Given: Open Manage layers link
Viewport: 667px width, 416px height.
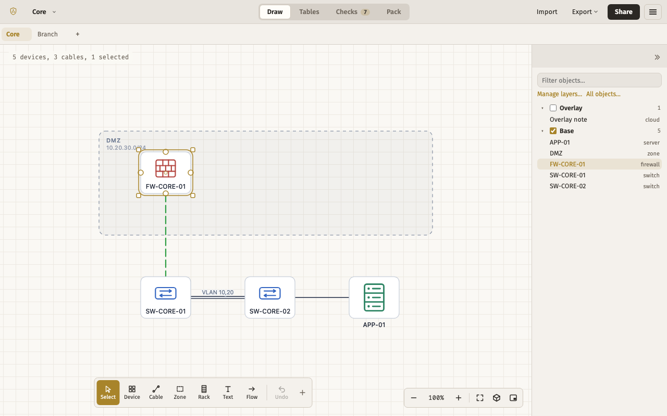Looking at the screenshot, I should click(560, 94).
